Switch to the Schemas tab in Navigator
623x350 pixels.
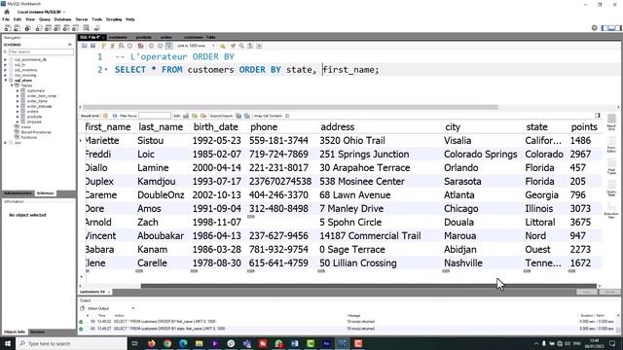point(45,193)
